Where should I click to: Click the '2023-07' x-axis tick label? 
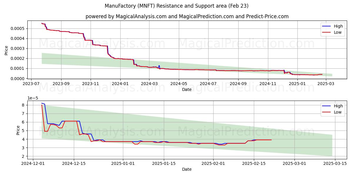point(31,84)
